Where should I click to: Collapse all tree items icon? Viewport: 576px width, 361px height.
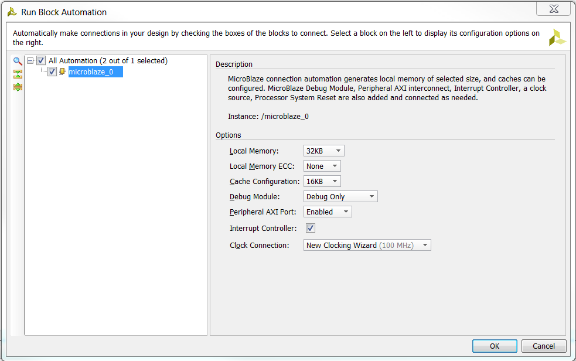click(x=18, y=74)
